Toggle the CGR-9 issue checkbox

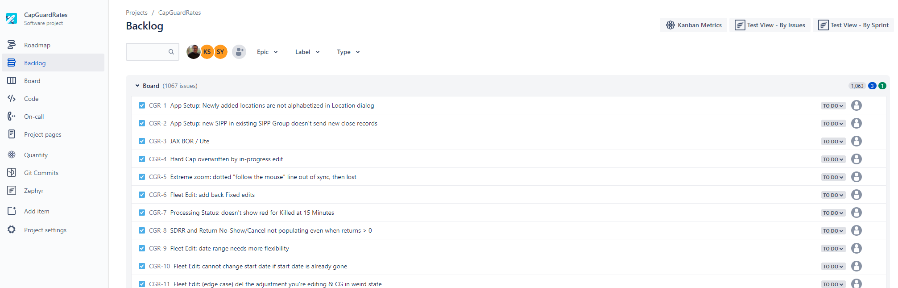coord(142,248)
